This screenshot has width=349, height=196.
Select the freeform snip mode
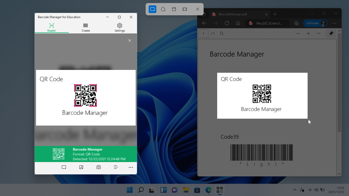163,9
